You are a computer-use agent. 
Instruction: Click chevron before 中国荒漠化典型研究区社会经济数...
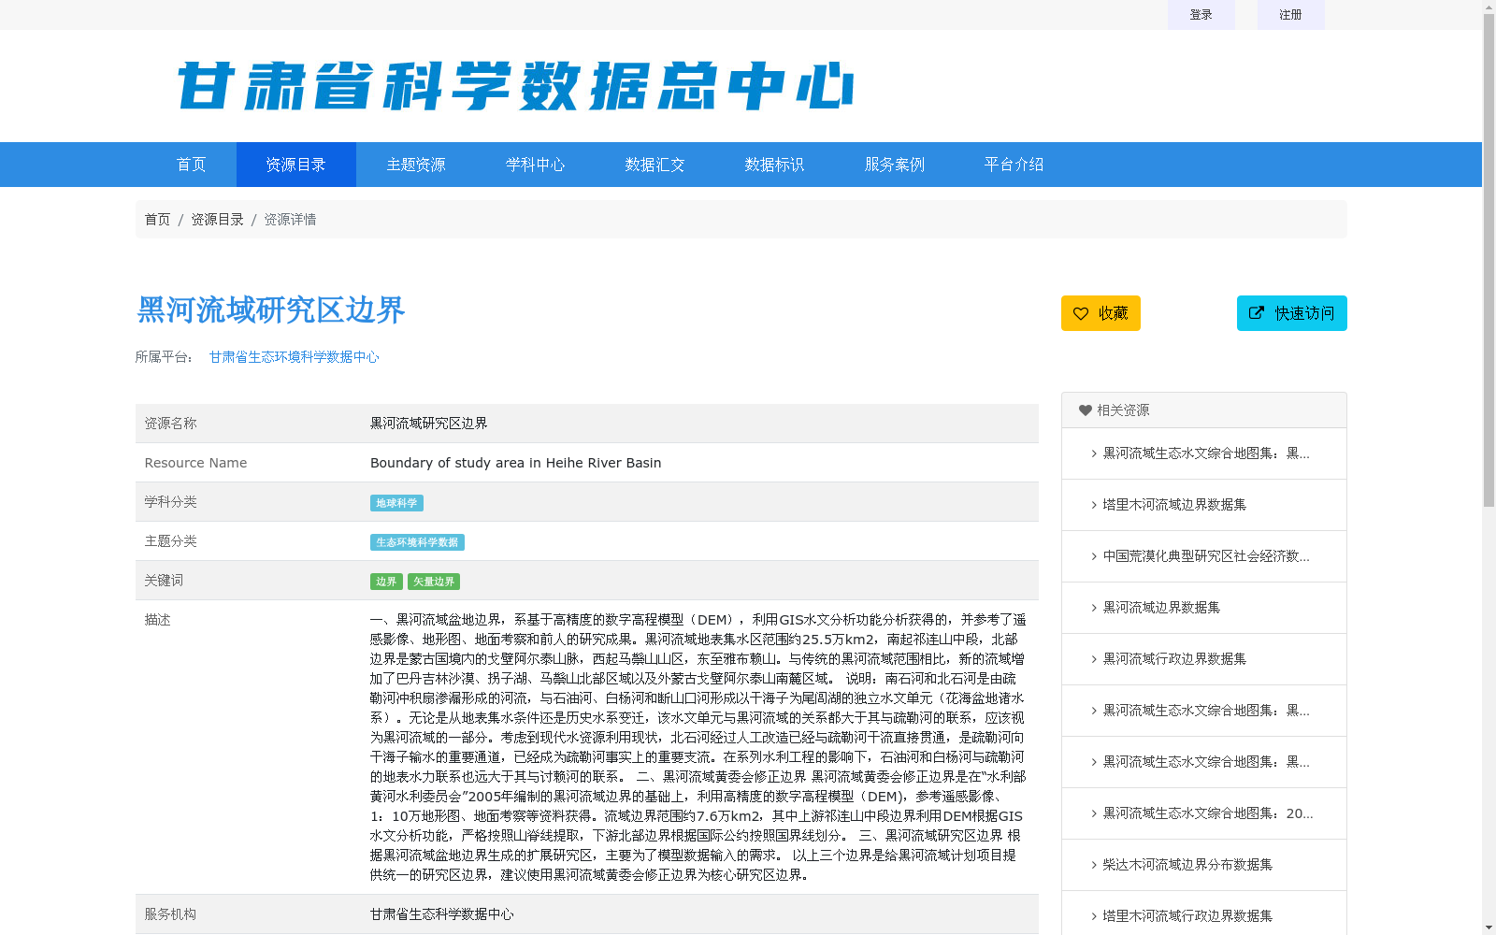tap(1094, 556)
